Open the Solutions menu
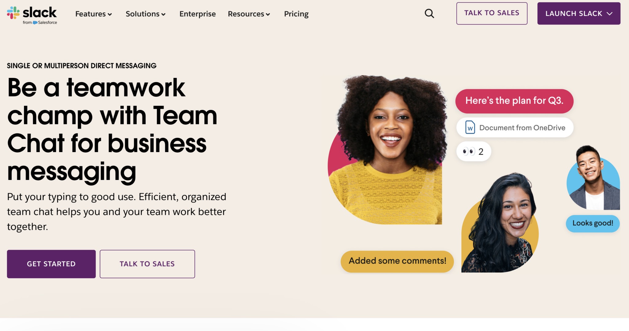Viewport: 629px width, 331px height. [x=145, y=14]
